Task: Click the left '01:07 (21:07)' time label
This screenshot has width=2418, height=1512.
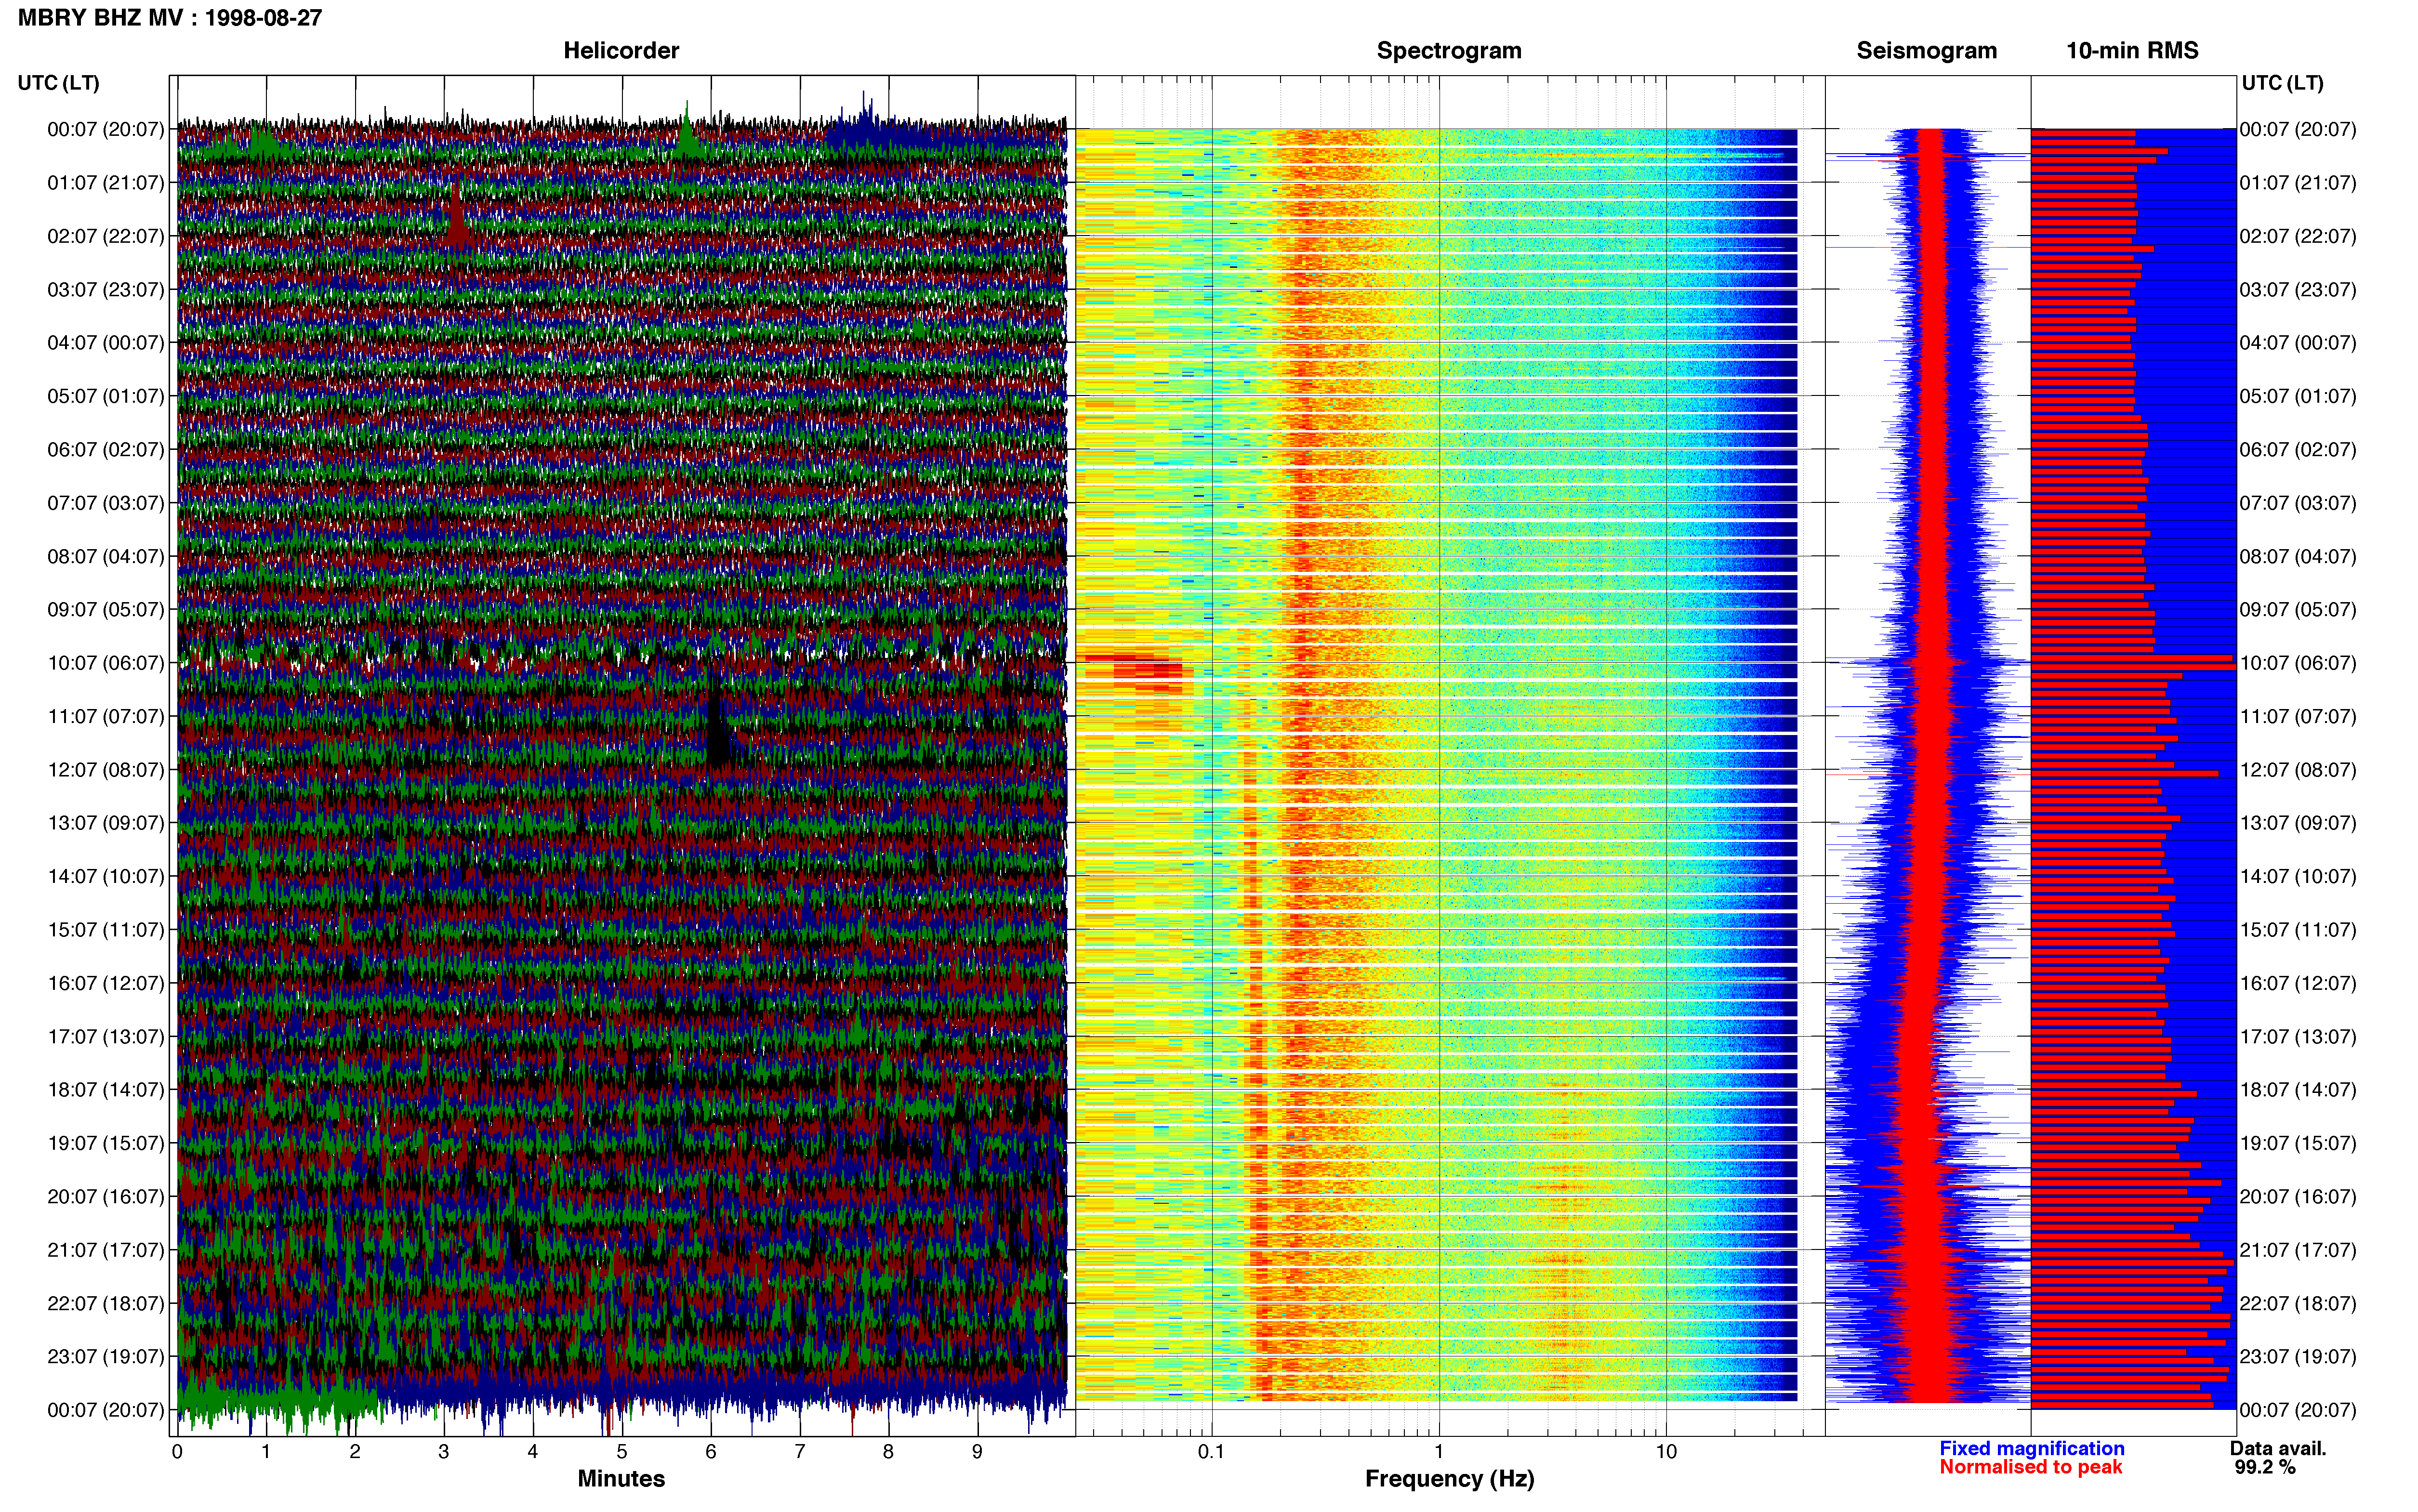Action: (105, 183)
